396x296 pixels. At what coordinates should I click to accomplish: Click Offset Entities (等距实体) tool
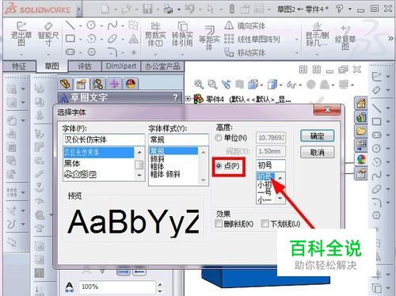coord(209,37)
